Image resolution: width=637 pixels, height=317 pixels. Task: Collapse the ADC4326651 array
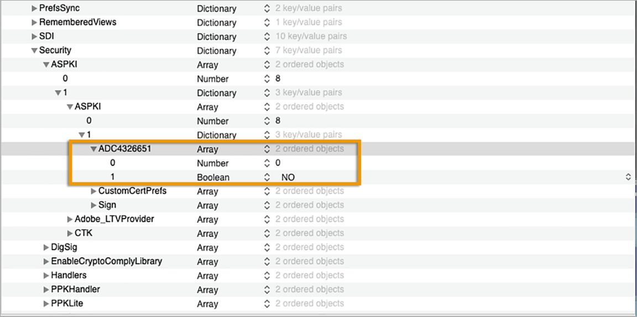click(x=93, y=149)
